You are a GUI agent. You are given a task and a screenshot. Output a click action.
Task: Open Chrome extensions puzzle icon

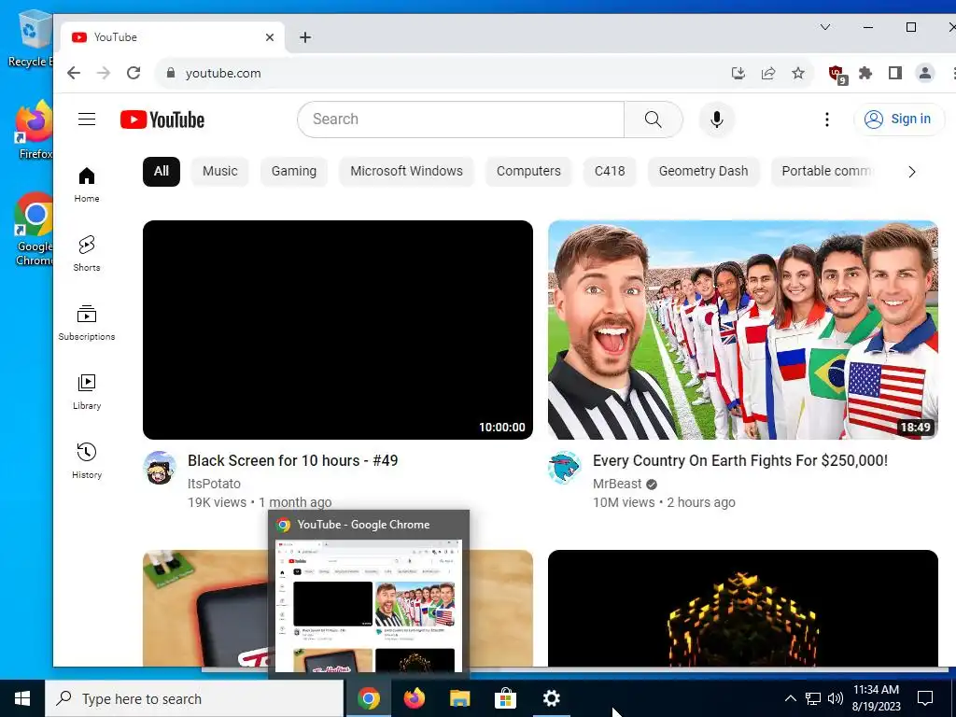click(x=865, y=73)
